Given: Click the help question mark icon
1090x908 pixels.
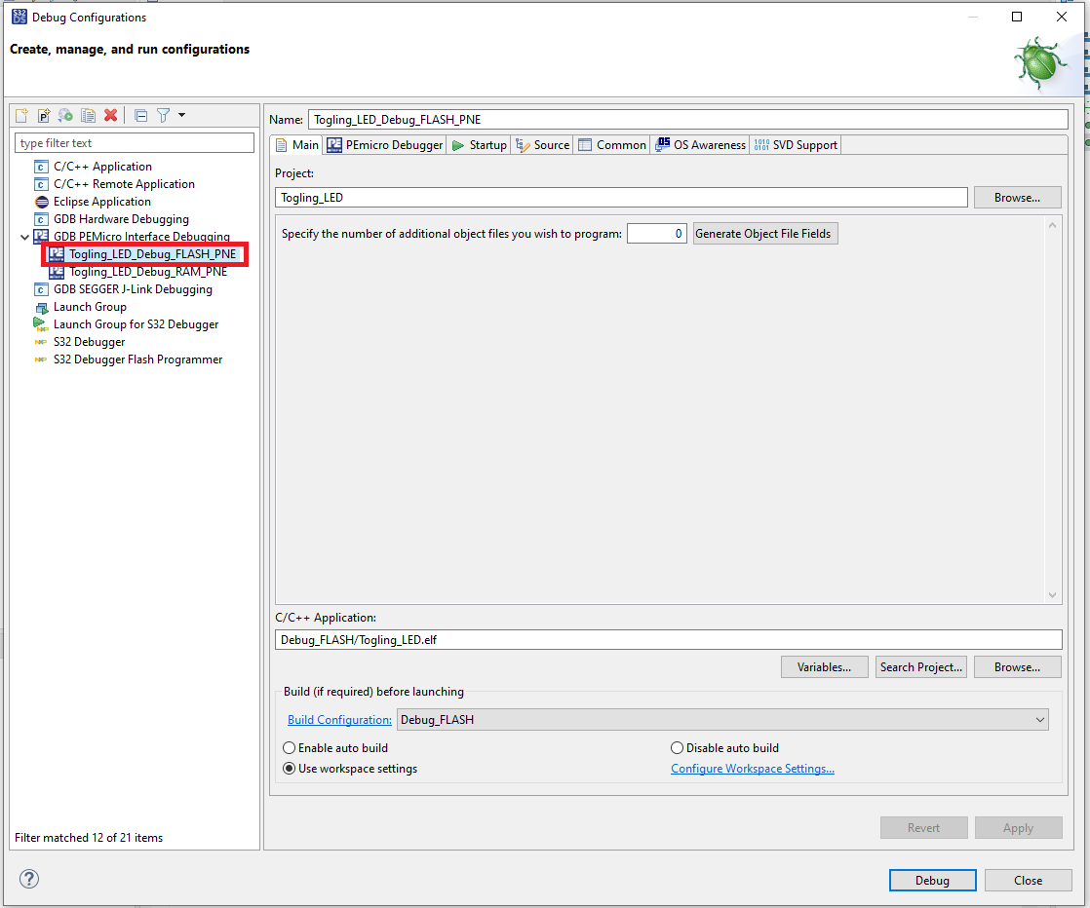Looking at the screenshot, I should 29,879.
